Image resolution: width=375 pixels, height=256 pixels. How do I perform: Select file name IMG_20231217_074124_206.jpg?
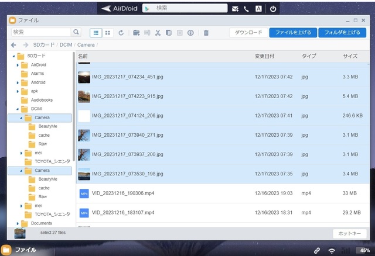(128, 116)
